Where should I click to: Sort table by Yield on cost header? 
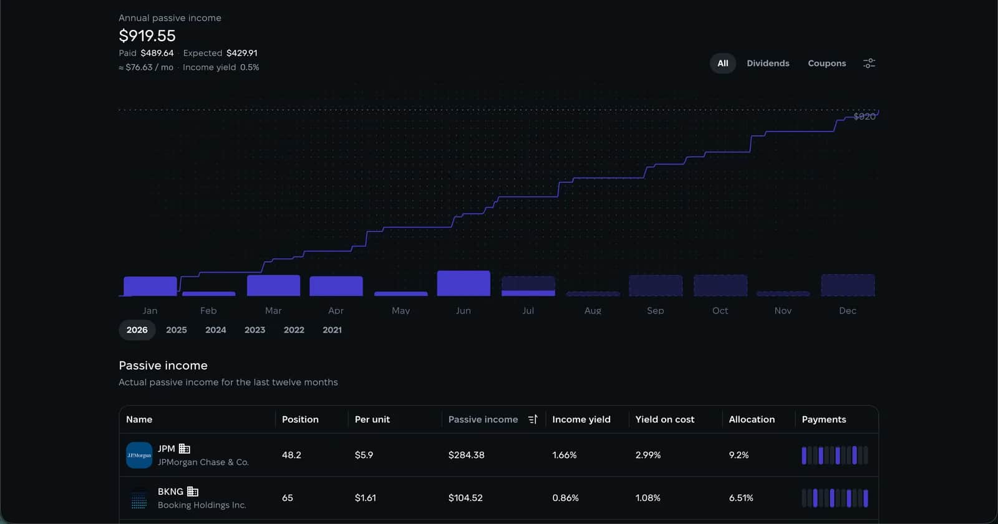click(665, 419)
